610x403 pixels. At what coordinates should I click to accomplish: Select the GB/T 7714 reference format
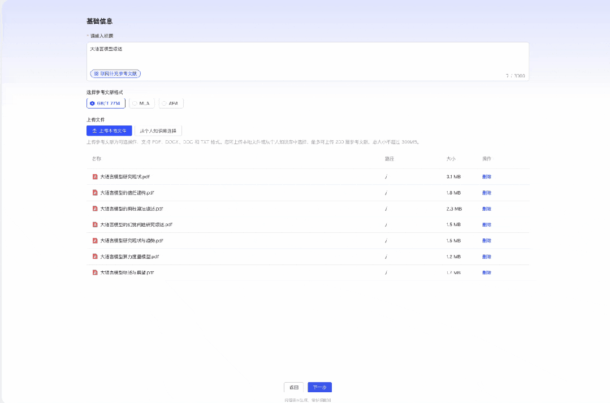(x=106, y=103)
